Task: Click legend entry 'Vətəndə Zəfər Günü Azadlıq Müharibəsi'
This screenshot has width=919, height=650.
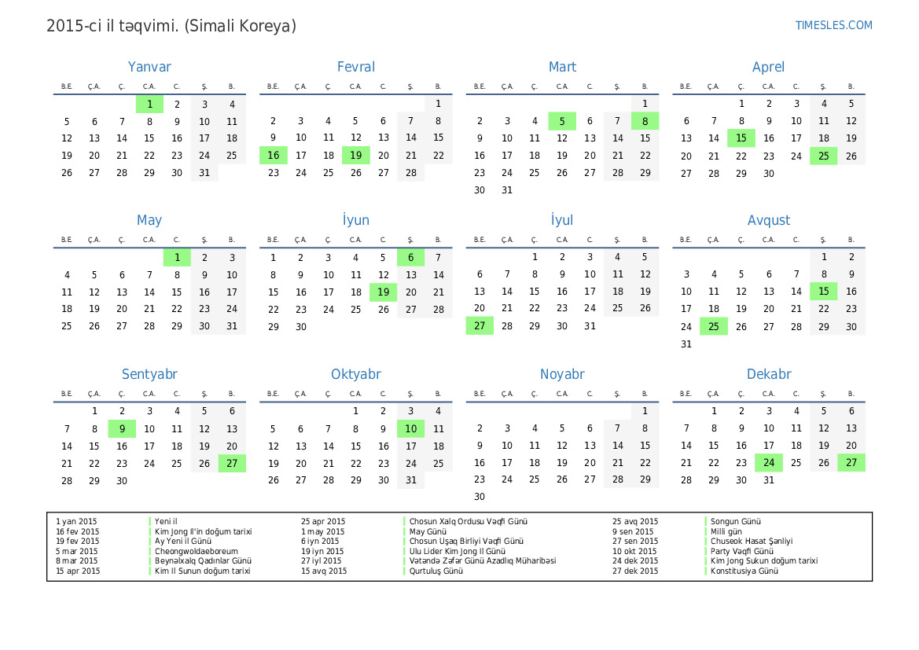Action: [x=483, y=561]
